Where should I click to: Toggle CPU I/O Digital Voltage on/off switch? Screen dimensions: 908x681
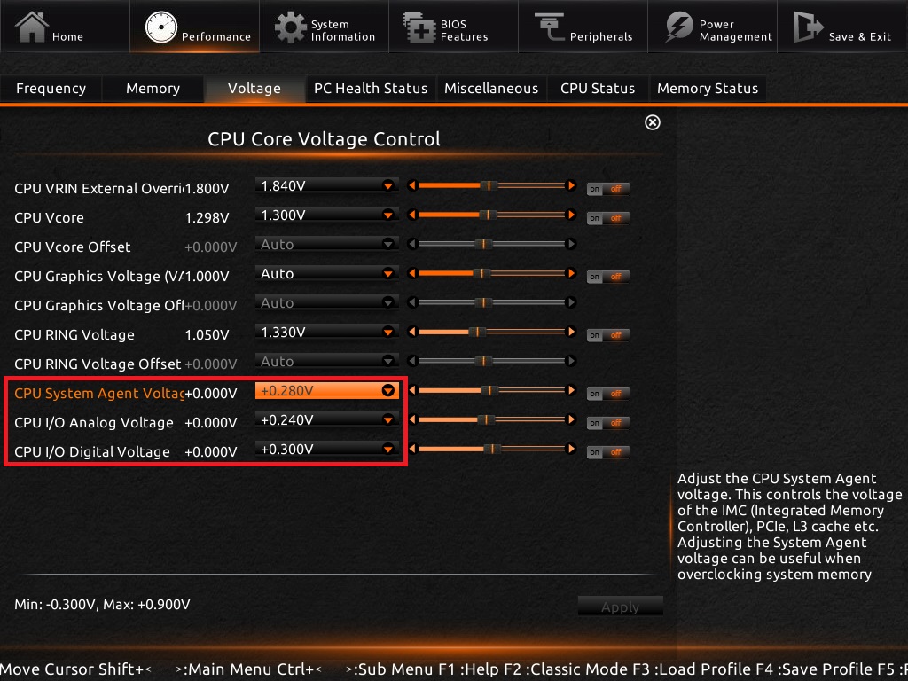click(x=608, y=452)
